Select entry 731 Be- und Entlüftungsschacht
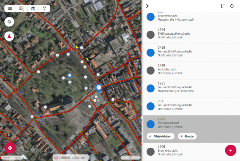 point(192,106)
